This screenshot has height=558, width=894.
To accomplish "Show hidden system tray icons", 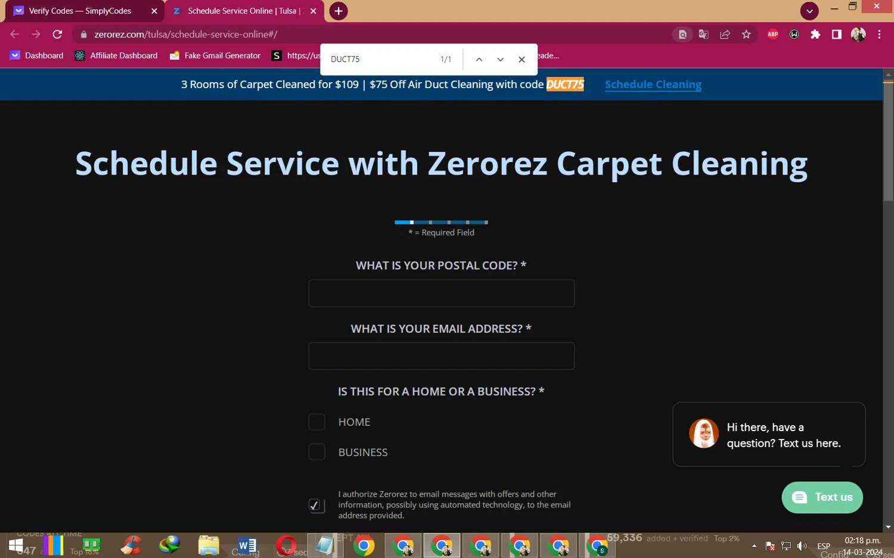I will (754, 546).
